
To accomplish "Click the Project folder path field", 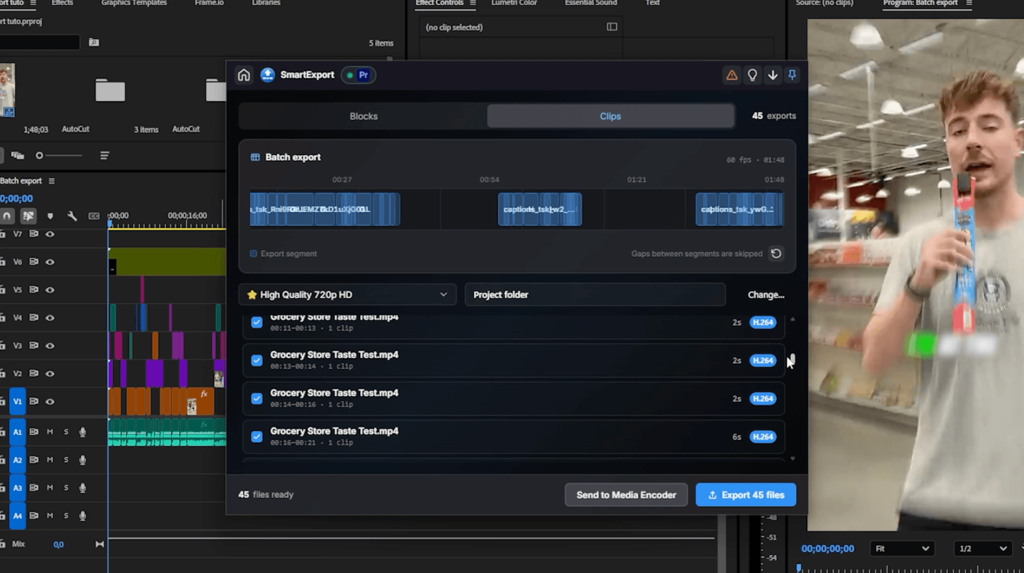I will click(595, 295).
